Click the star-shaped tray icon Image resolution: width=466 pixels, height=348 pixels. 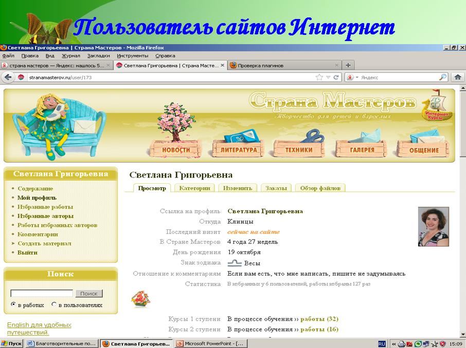[x=434, y=344]
